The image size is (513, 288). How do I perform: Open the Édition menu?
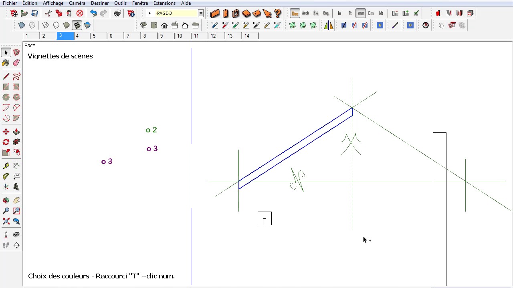tap(30, 3)
